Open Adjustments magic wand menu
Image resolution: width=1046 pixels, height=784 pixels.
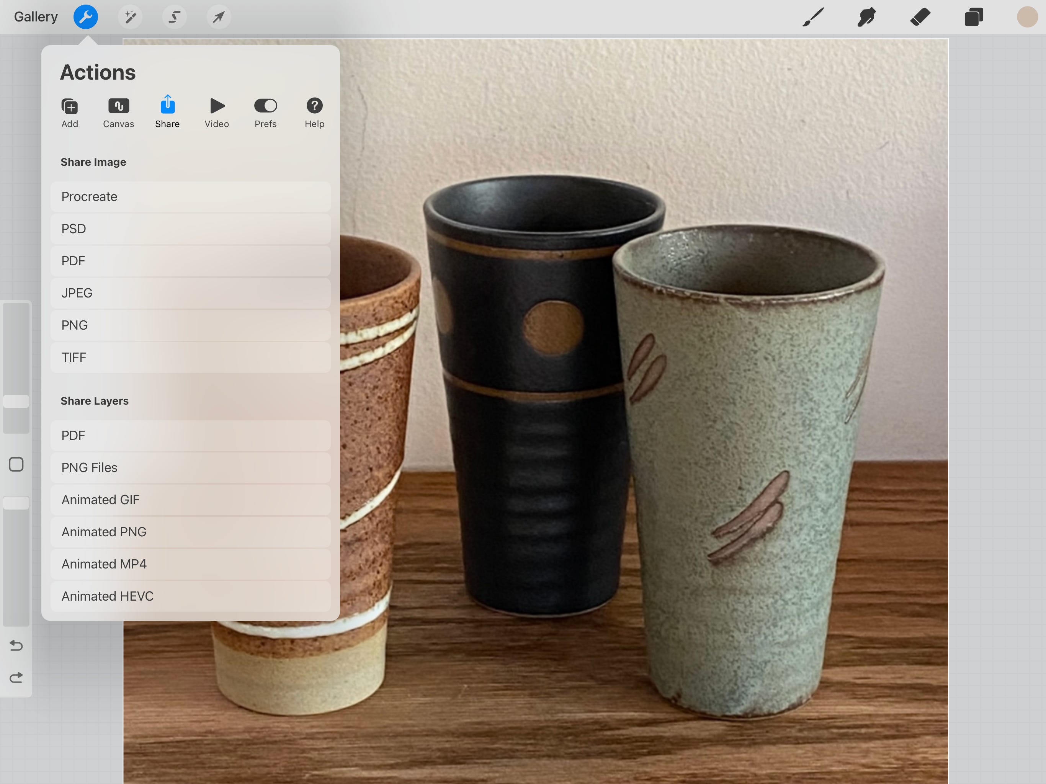point(130,17)
